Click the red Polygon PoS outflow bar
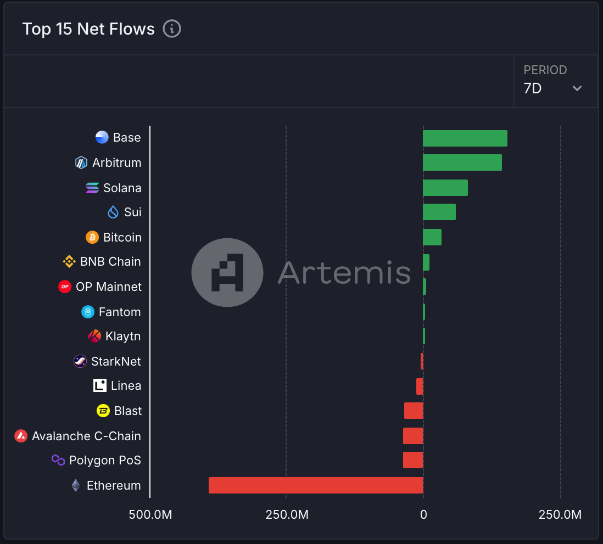Image resolution: width=603 pixels, height=544 pixels. (x=413, y=460)
